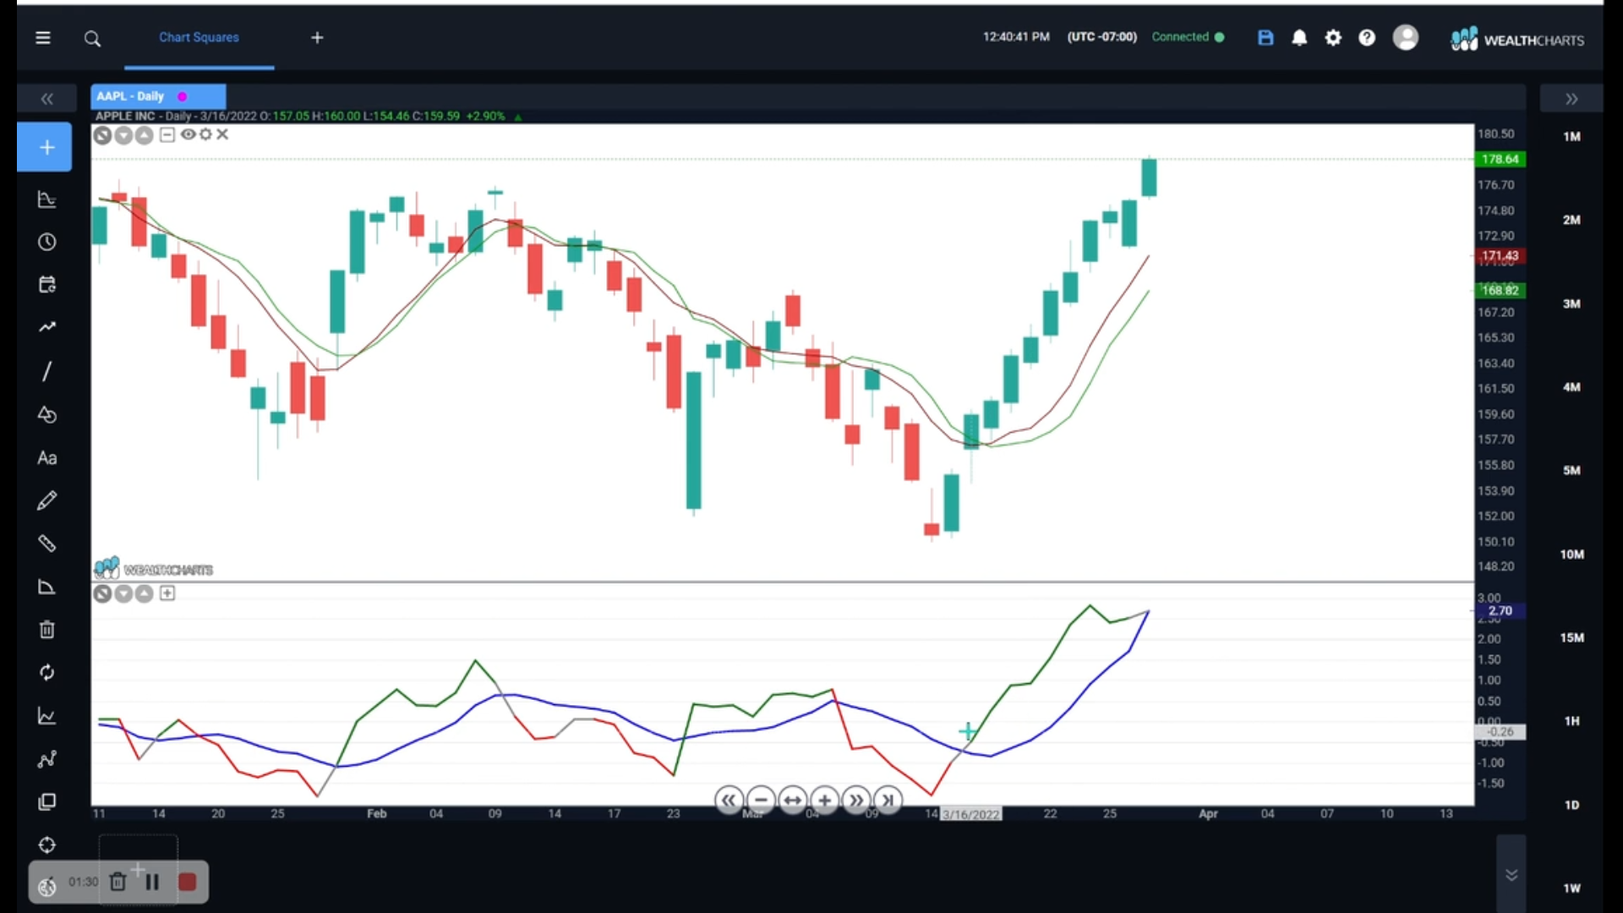
Task: Click the save workspace disk icon
Action: click(x=1265, y=37)
